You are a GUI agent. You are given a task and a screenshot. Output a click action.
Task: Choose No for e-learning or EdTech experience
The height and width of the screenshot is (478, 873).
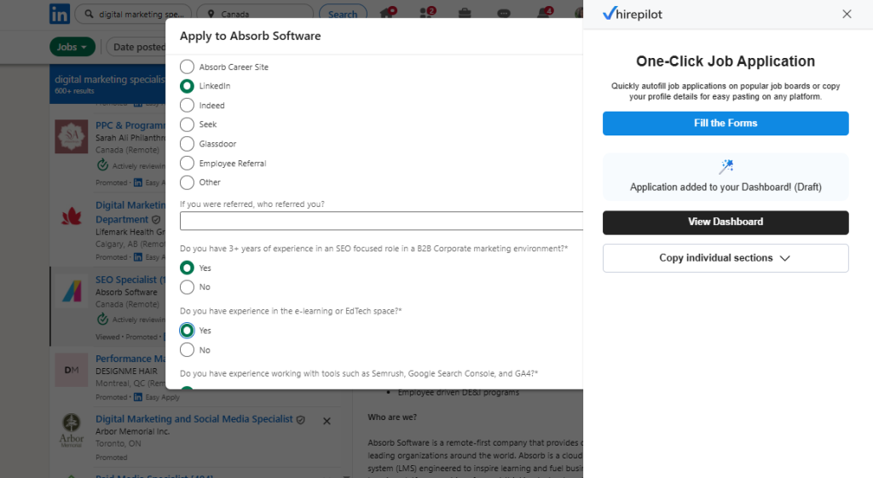coord(187,350)
